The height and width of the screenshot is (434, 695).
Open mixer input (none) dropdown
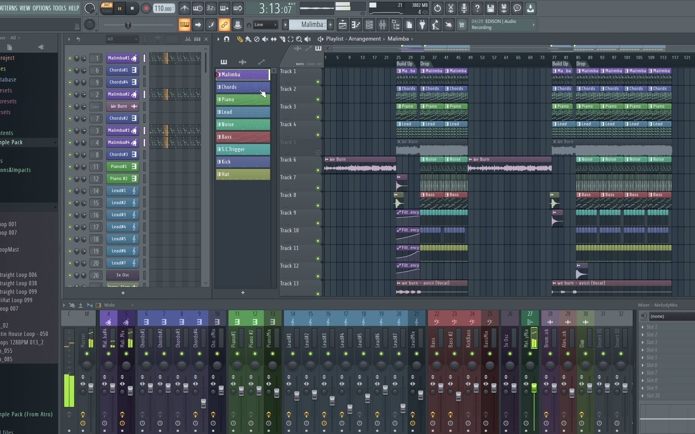point(672,316)
